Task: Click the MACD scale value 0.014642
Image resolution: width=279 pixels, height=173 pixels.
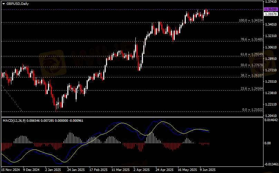Action: pos(271,120)
